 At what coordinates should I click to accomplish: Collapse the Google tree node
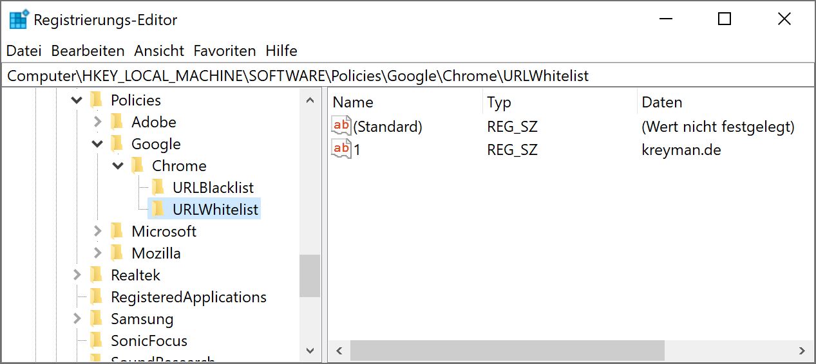97,144
